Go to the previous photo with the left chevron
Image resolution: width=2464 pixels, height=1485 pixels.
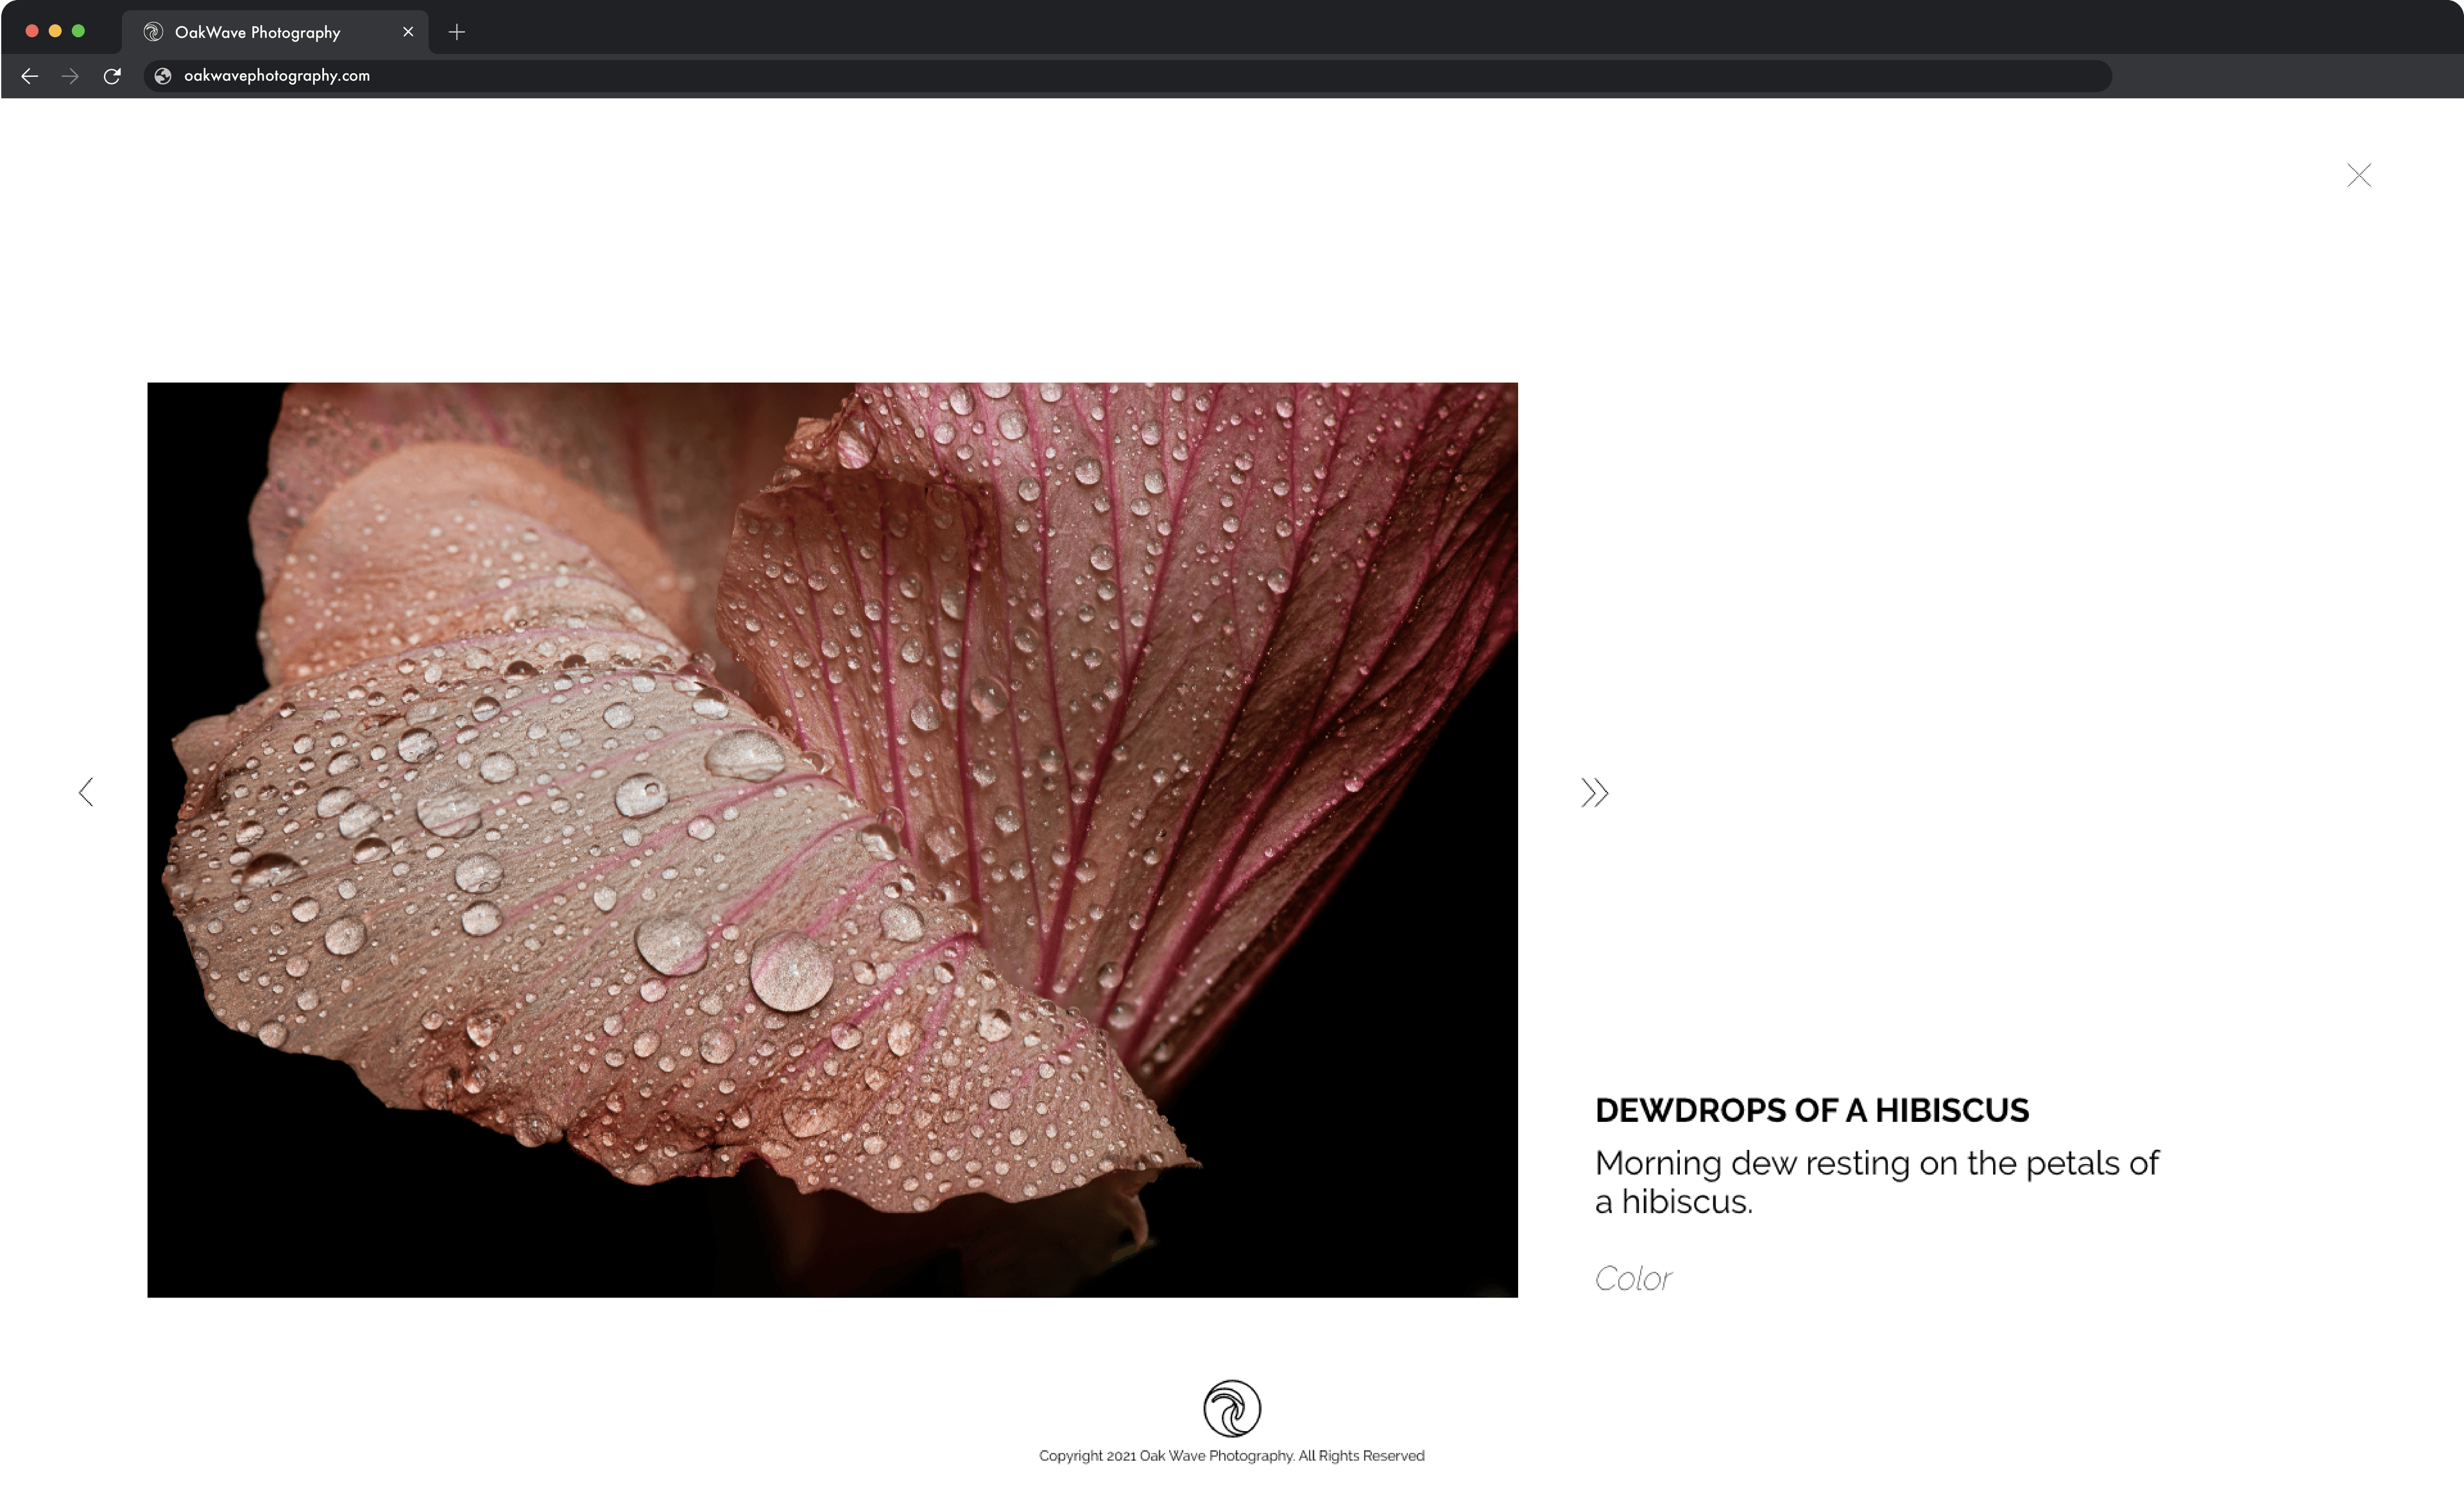[86, 792]
